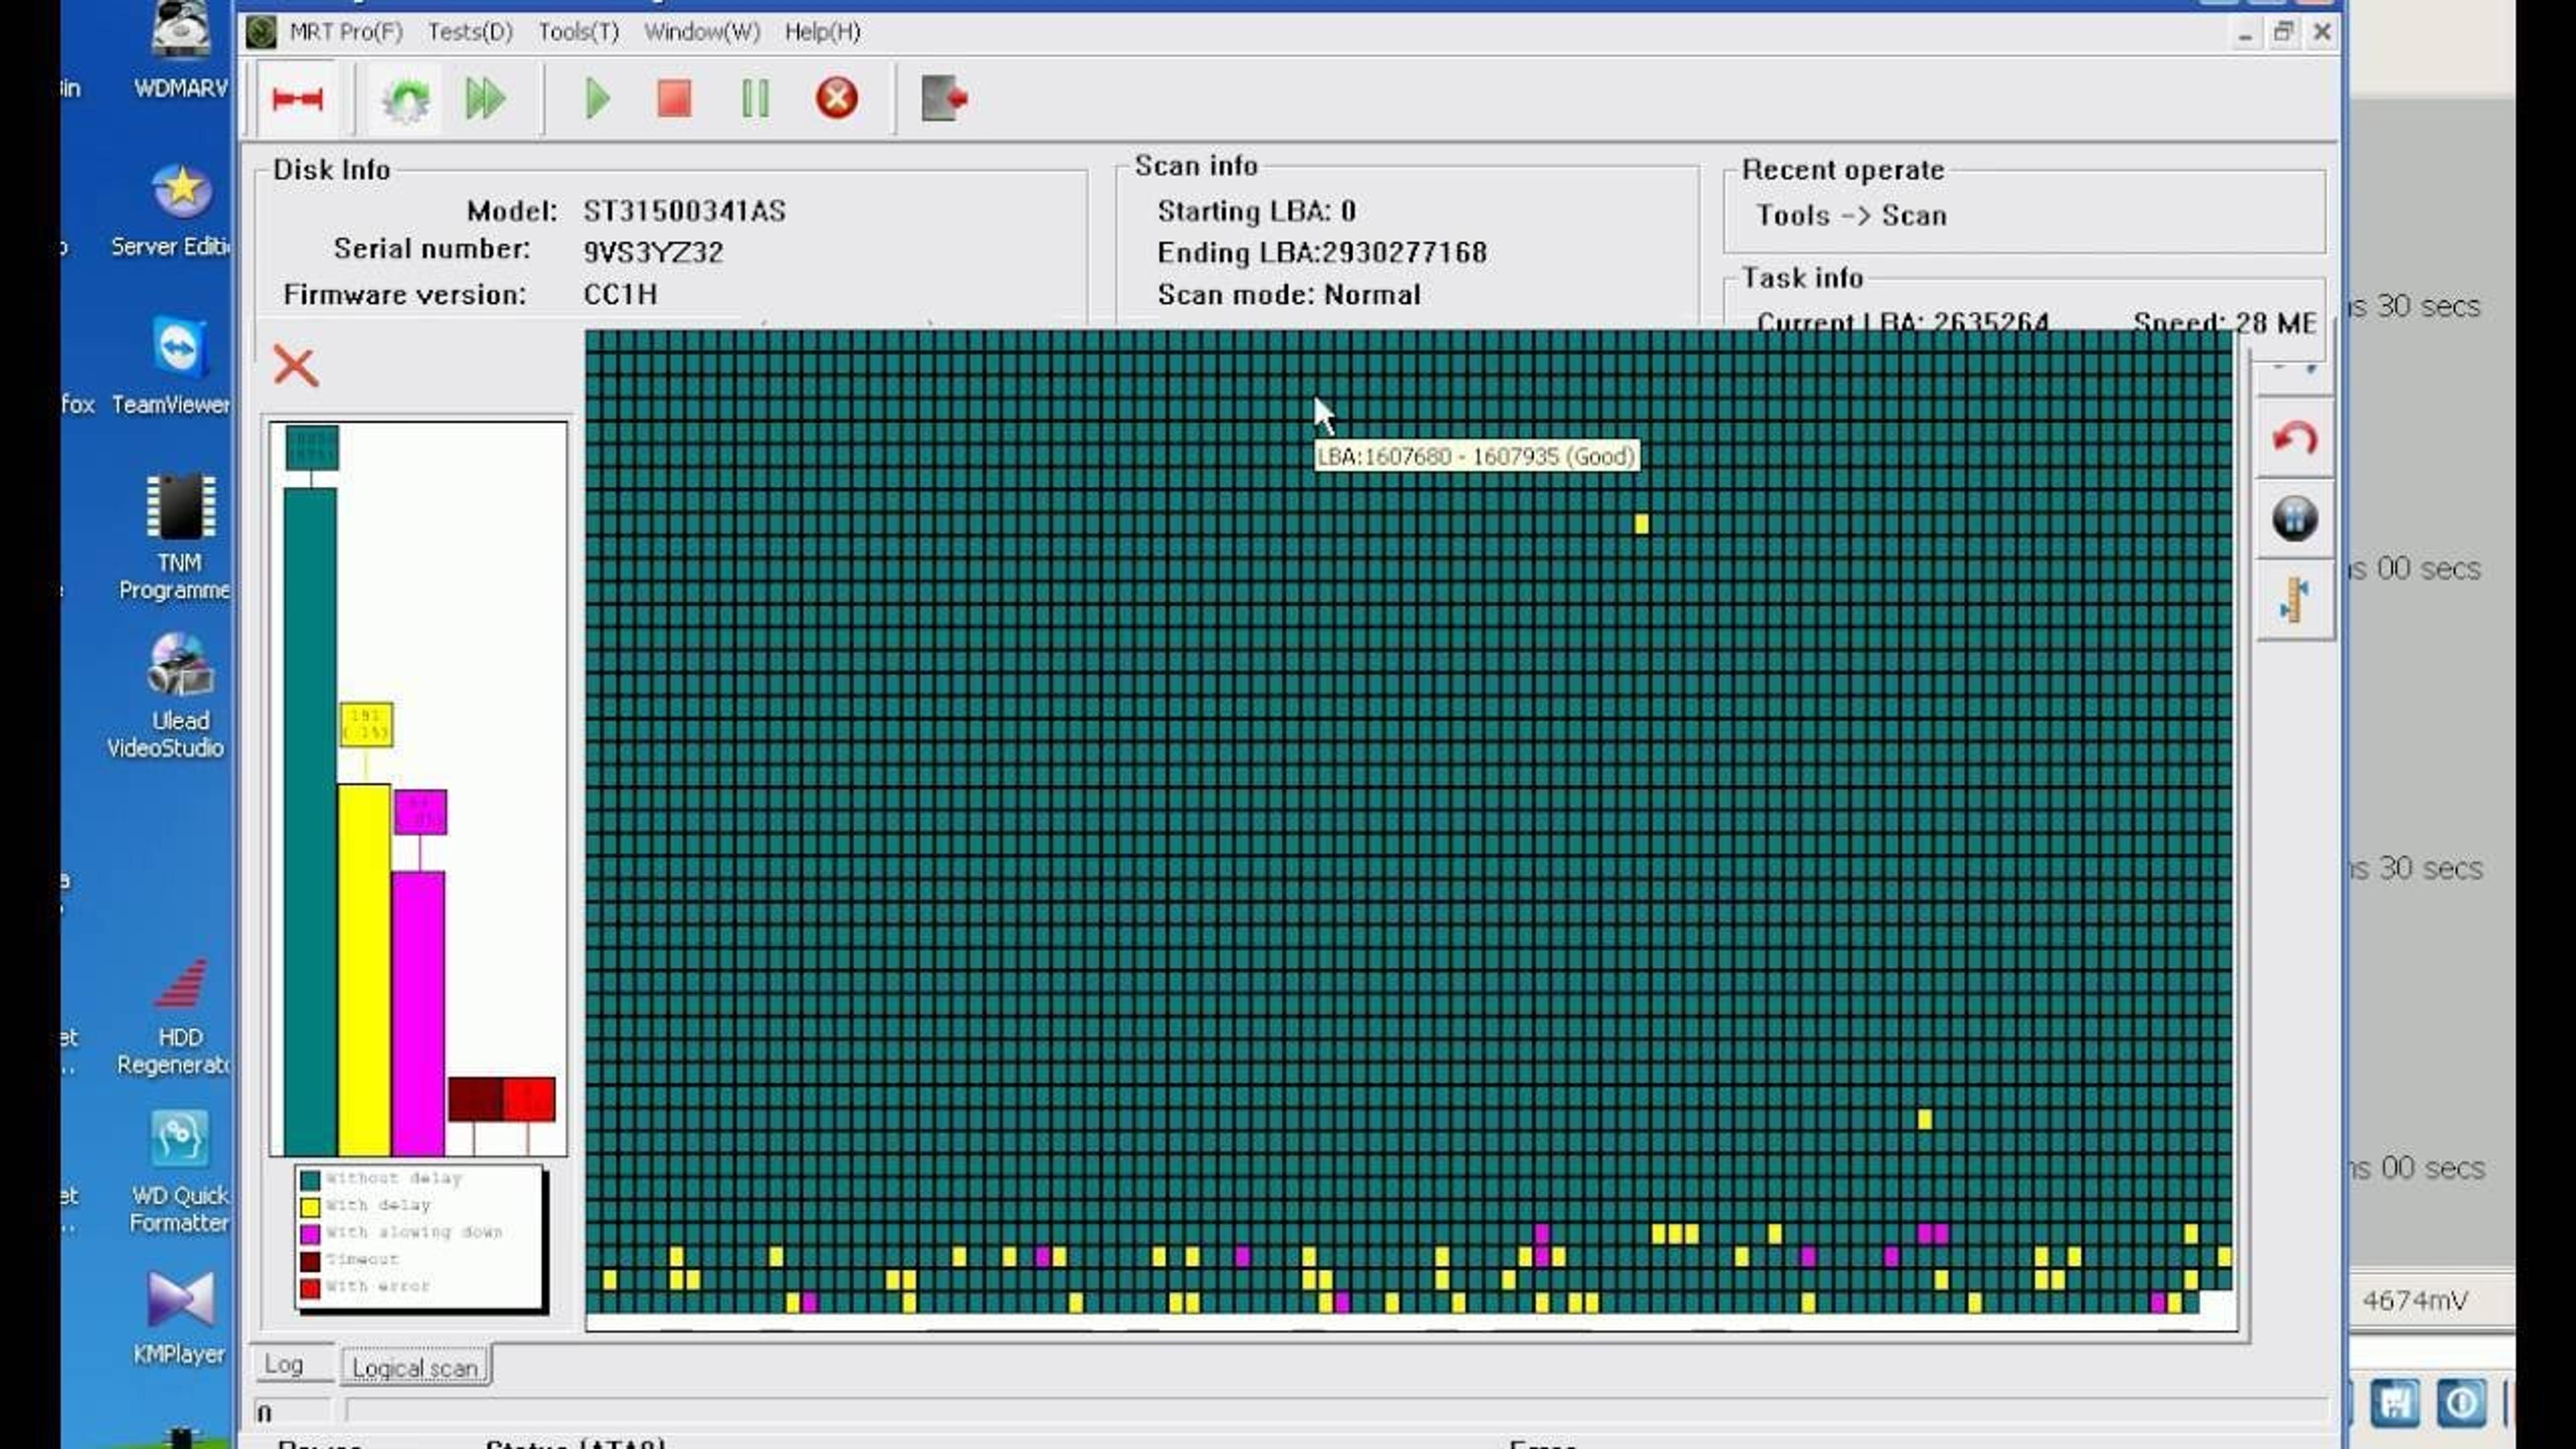Start scan with green play button

coord(597,99)
